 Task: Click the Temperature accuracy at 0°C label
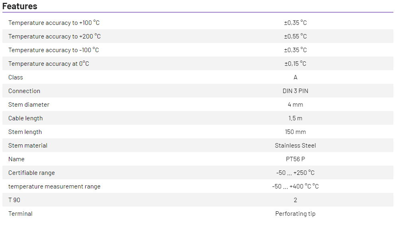click(x=49, y=64)
